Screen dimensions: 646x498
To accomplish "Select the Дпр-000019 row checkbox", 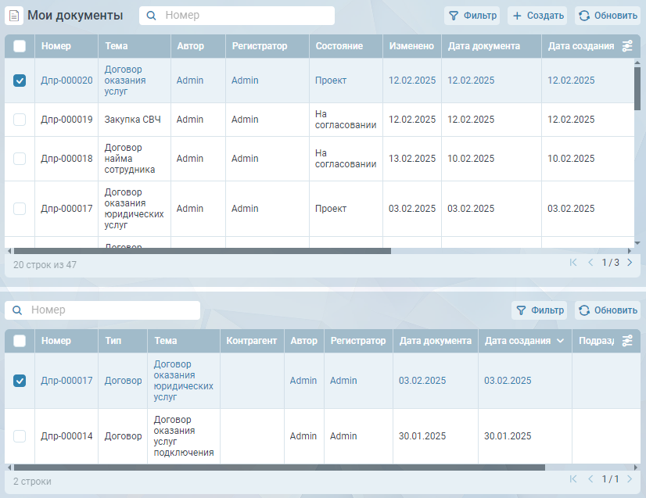I will coord(20,120).
